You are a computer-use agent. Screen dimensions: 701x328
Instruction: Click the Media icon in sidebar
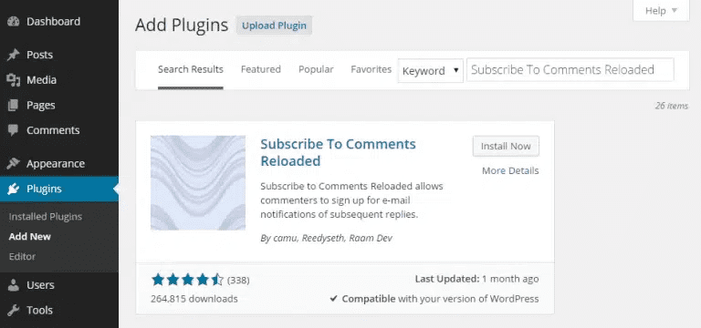tap(14, 80)
